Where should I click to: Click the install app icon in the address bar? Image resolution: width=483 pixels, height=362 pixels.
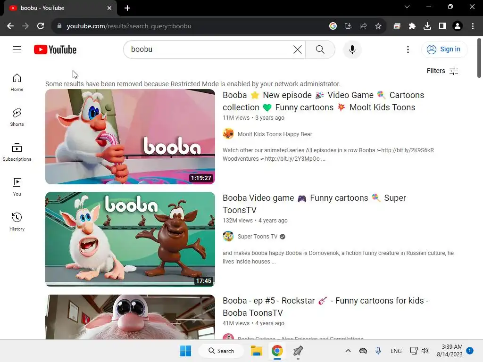pyautogui.click(x=348, y=26)
